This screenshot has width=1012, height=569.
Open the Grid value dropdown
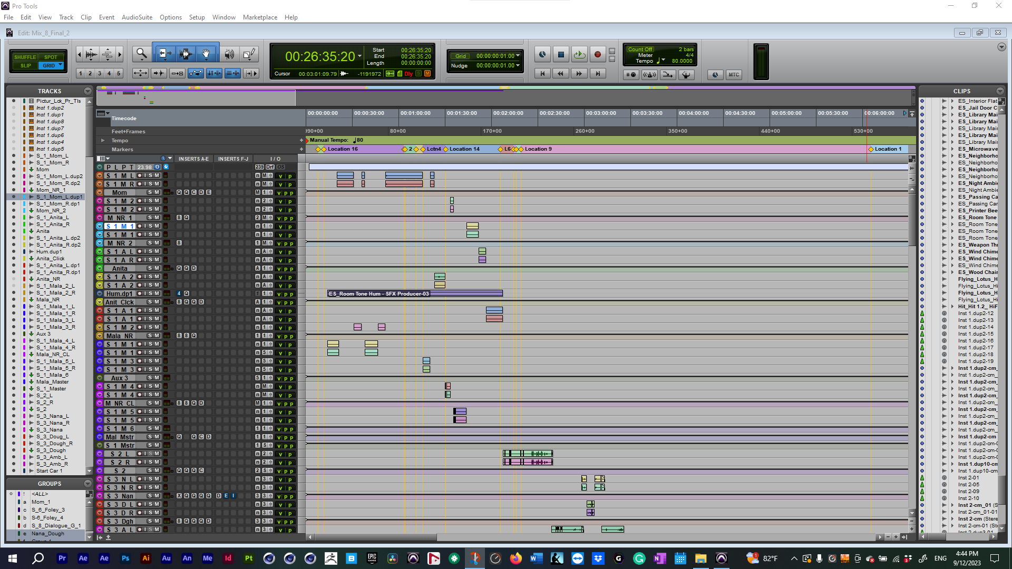click(518, 56)
